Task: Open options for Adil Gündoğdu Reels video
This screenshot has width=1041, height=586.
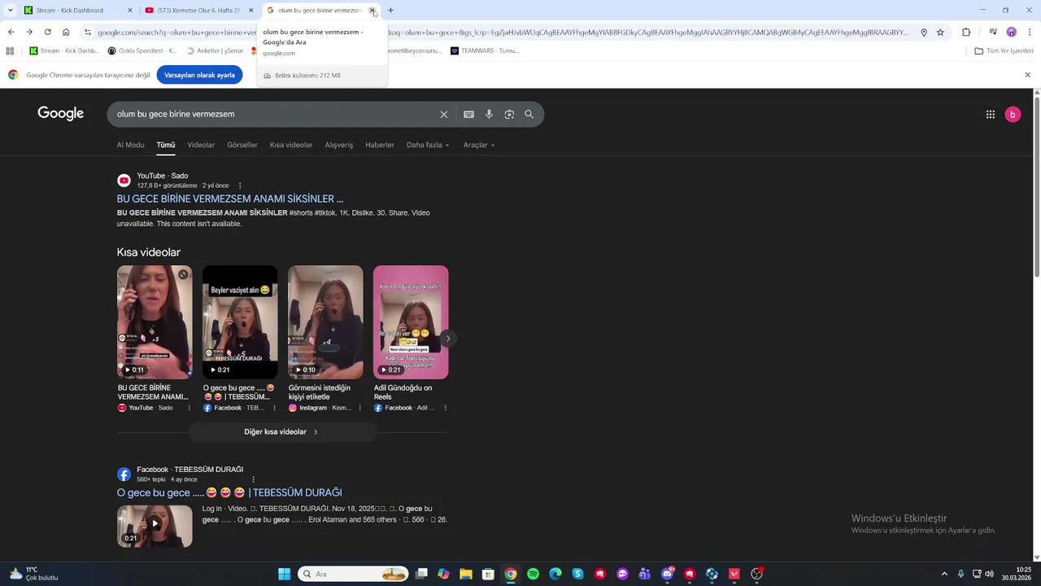Action: pos(445,408)
